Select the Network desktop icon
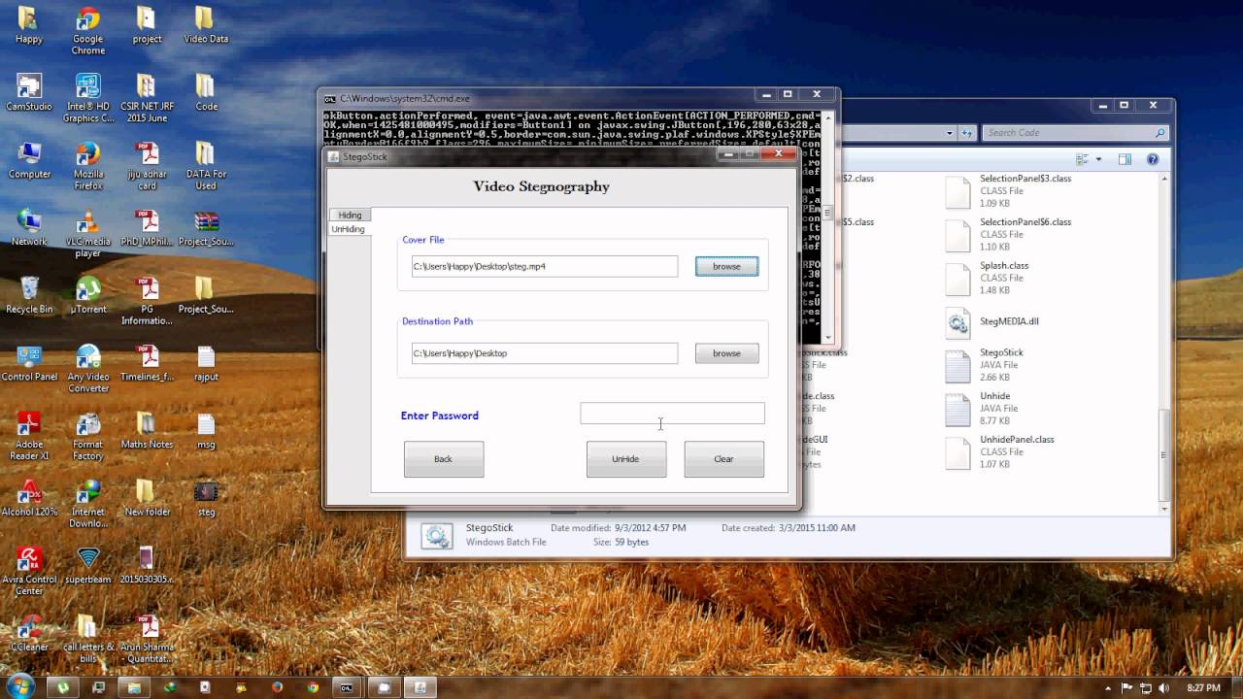The image size is (1243, 699). point(29,227)
